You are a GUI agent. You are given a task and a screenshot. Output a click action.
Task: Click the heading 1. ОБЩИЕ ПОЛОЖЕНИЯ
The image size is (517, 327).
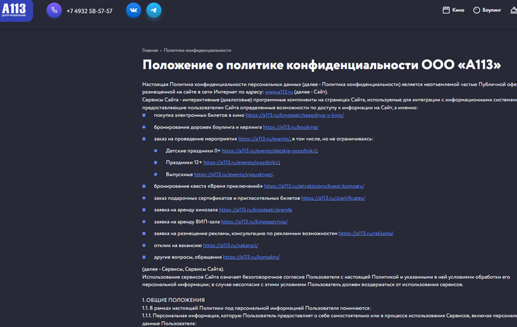pos(173,300)
